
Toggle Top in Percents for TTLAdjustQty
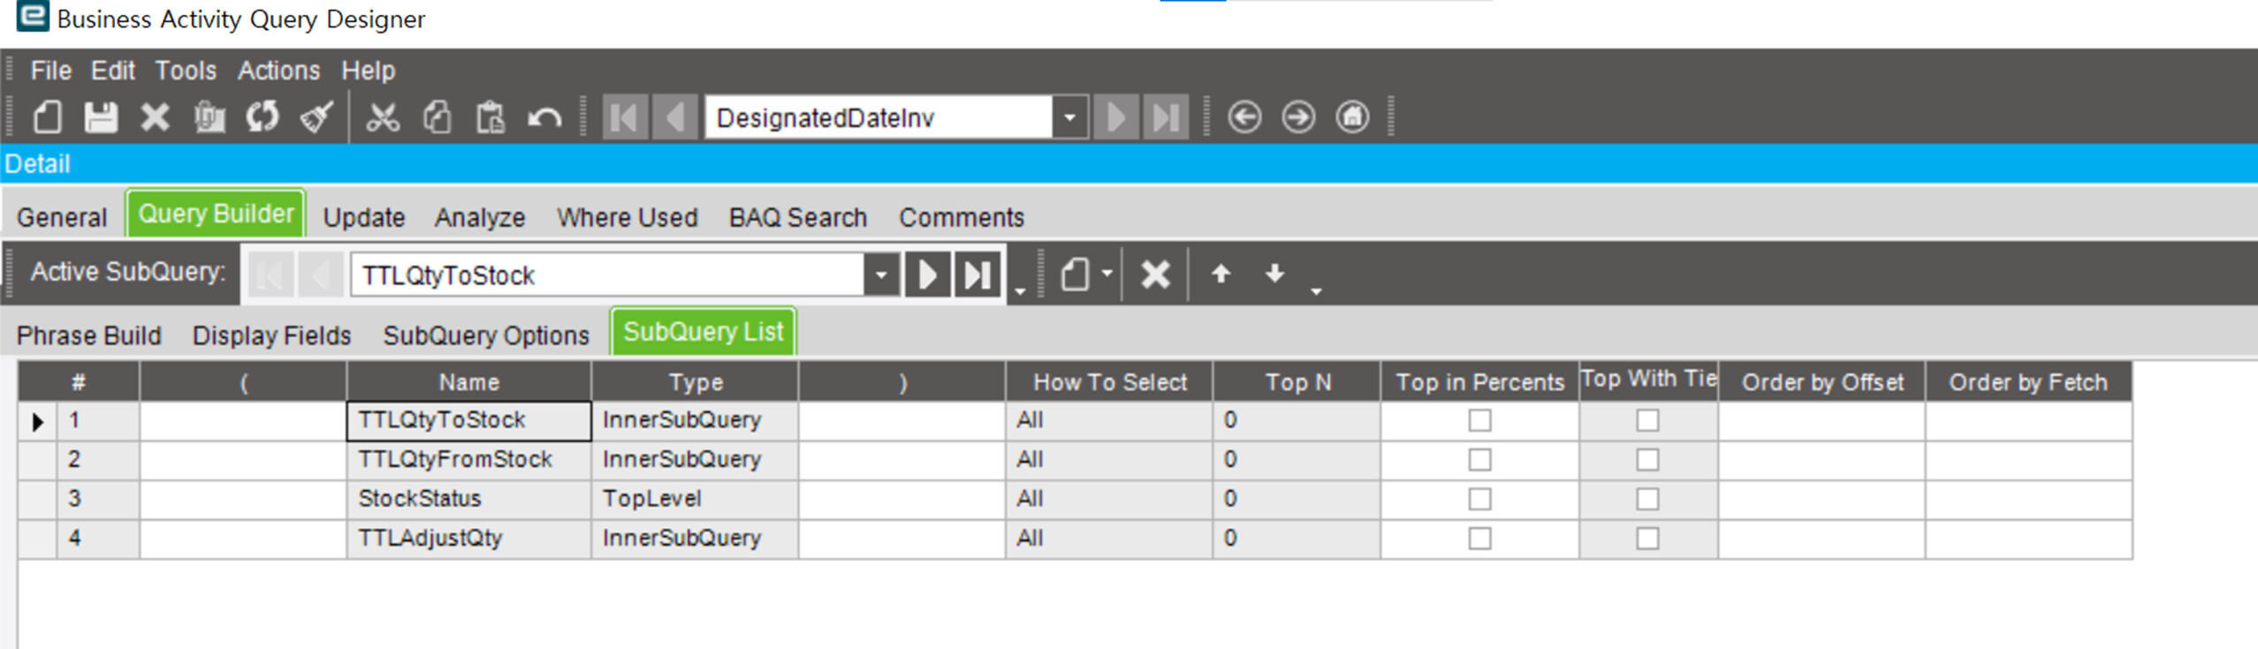click(1479, 539)
